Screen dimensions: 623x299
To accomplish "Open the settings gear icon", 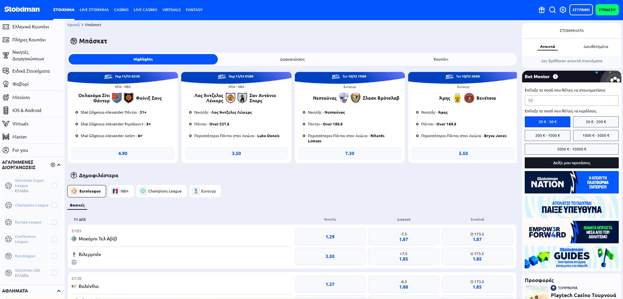I will (x=563, y=10).
